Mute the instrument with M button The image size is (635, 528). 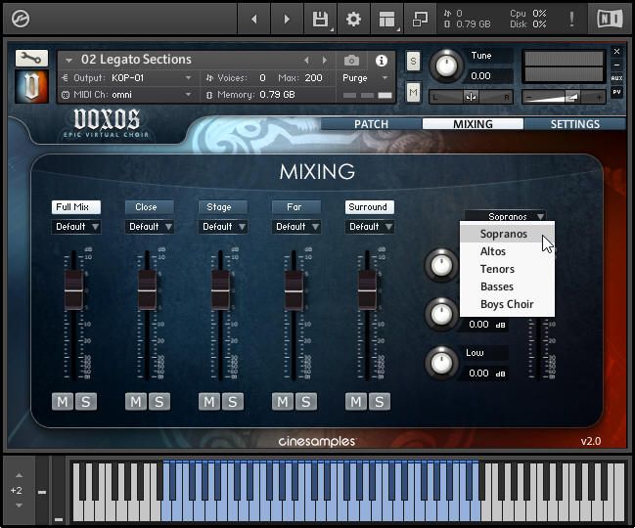tap(413, 93)
